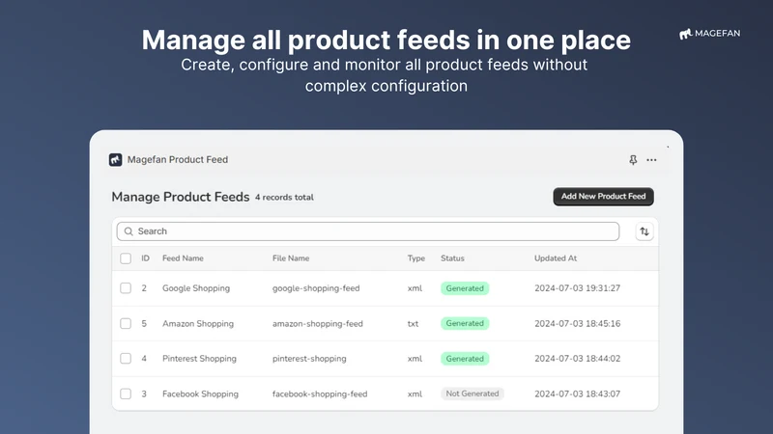This screenshot has height=434, width=773.
Task: Click the Magefan Product Feed title text
Action: (178, 159)
